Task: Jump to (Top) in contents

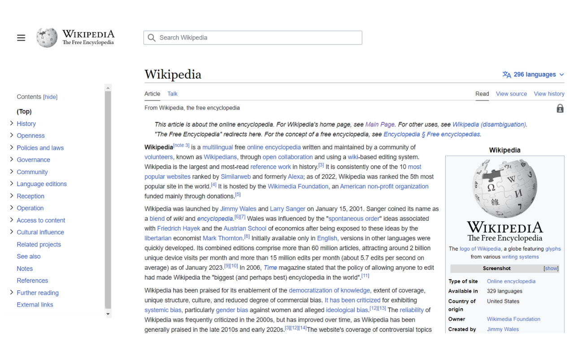Action: click(x=24, y=111)
